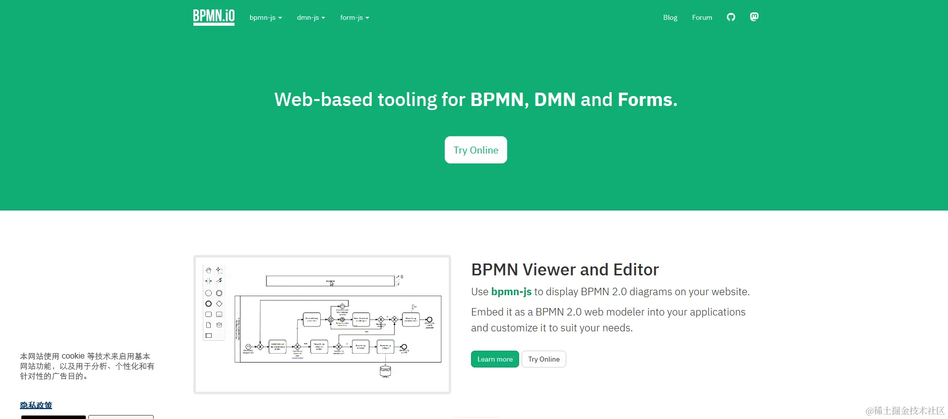Open the Blog page

click(x=670, y=17)
